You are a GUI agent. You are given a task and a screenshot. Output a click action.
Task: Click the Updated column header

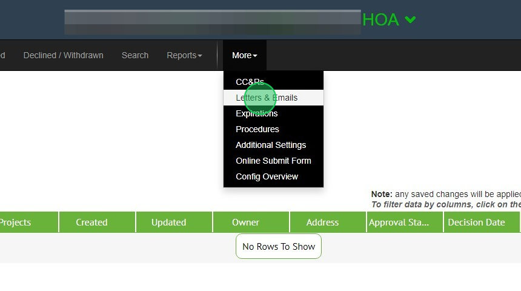pyautogui.click(x=174, y=222)
